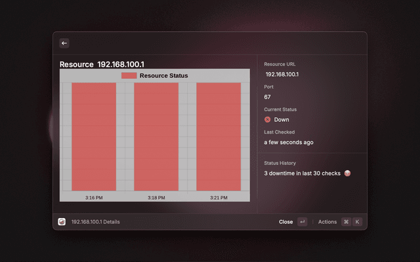The image size is (420, 262).
Task: Click the Port value 67
Action: point(268,97)
